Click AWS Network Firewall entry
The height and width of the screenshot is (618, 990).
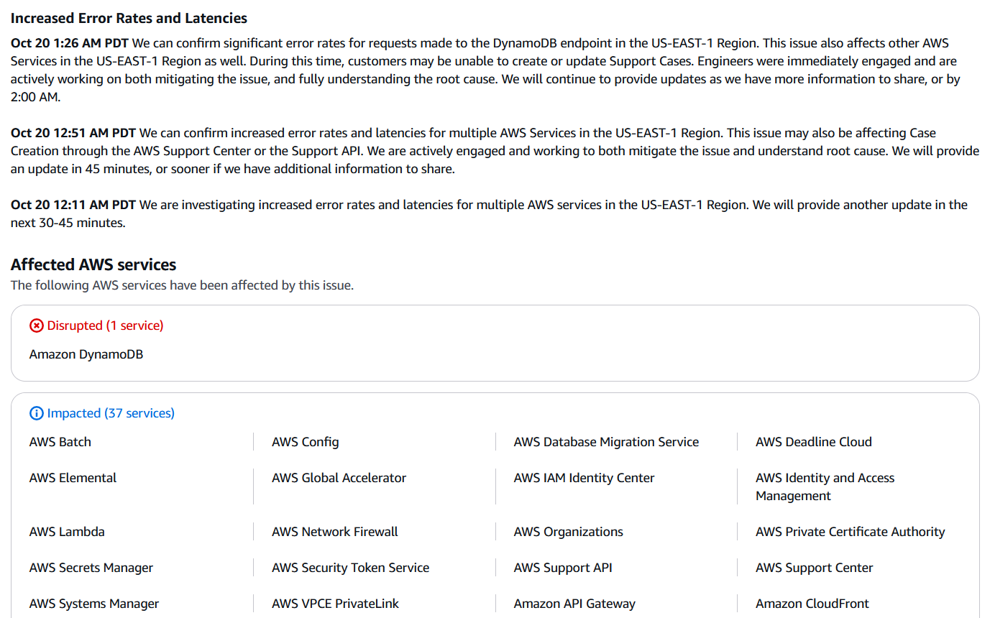point(334,532)
